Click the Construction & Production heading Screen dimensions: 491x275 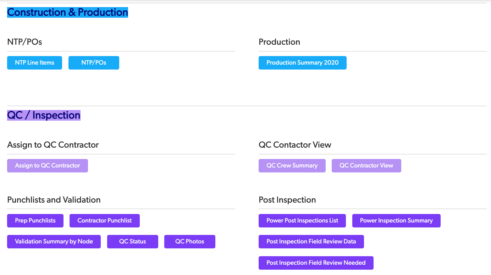(67, 12)
